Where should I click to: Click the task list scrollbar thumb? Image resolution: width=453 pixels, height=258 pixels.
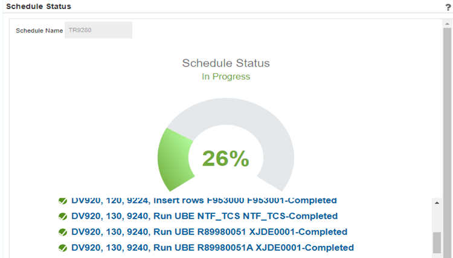[437, 242]
